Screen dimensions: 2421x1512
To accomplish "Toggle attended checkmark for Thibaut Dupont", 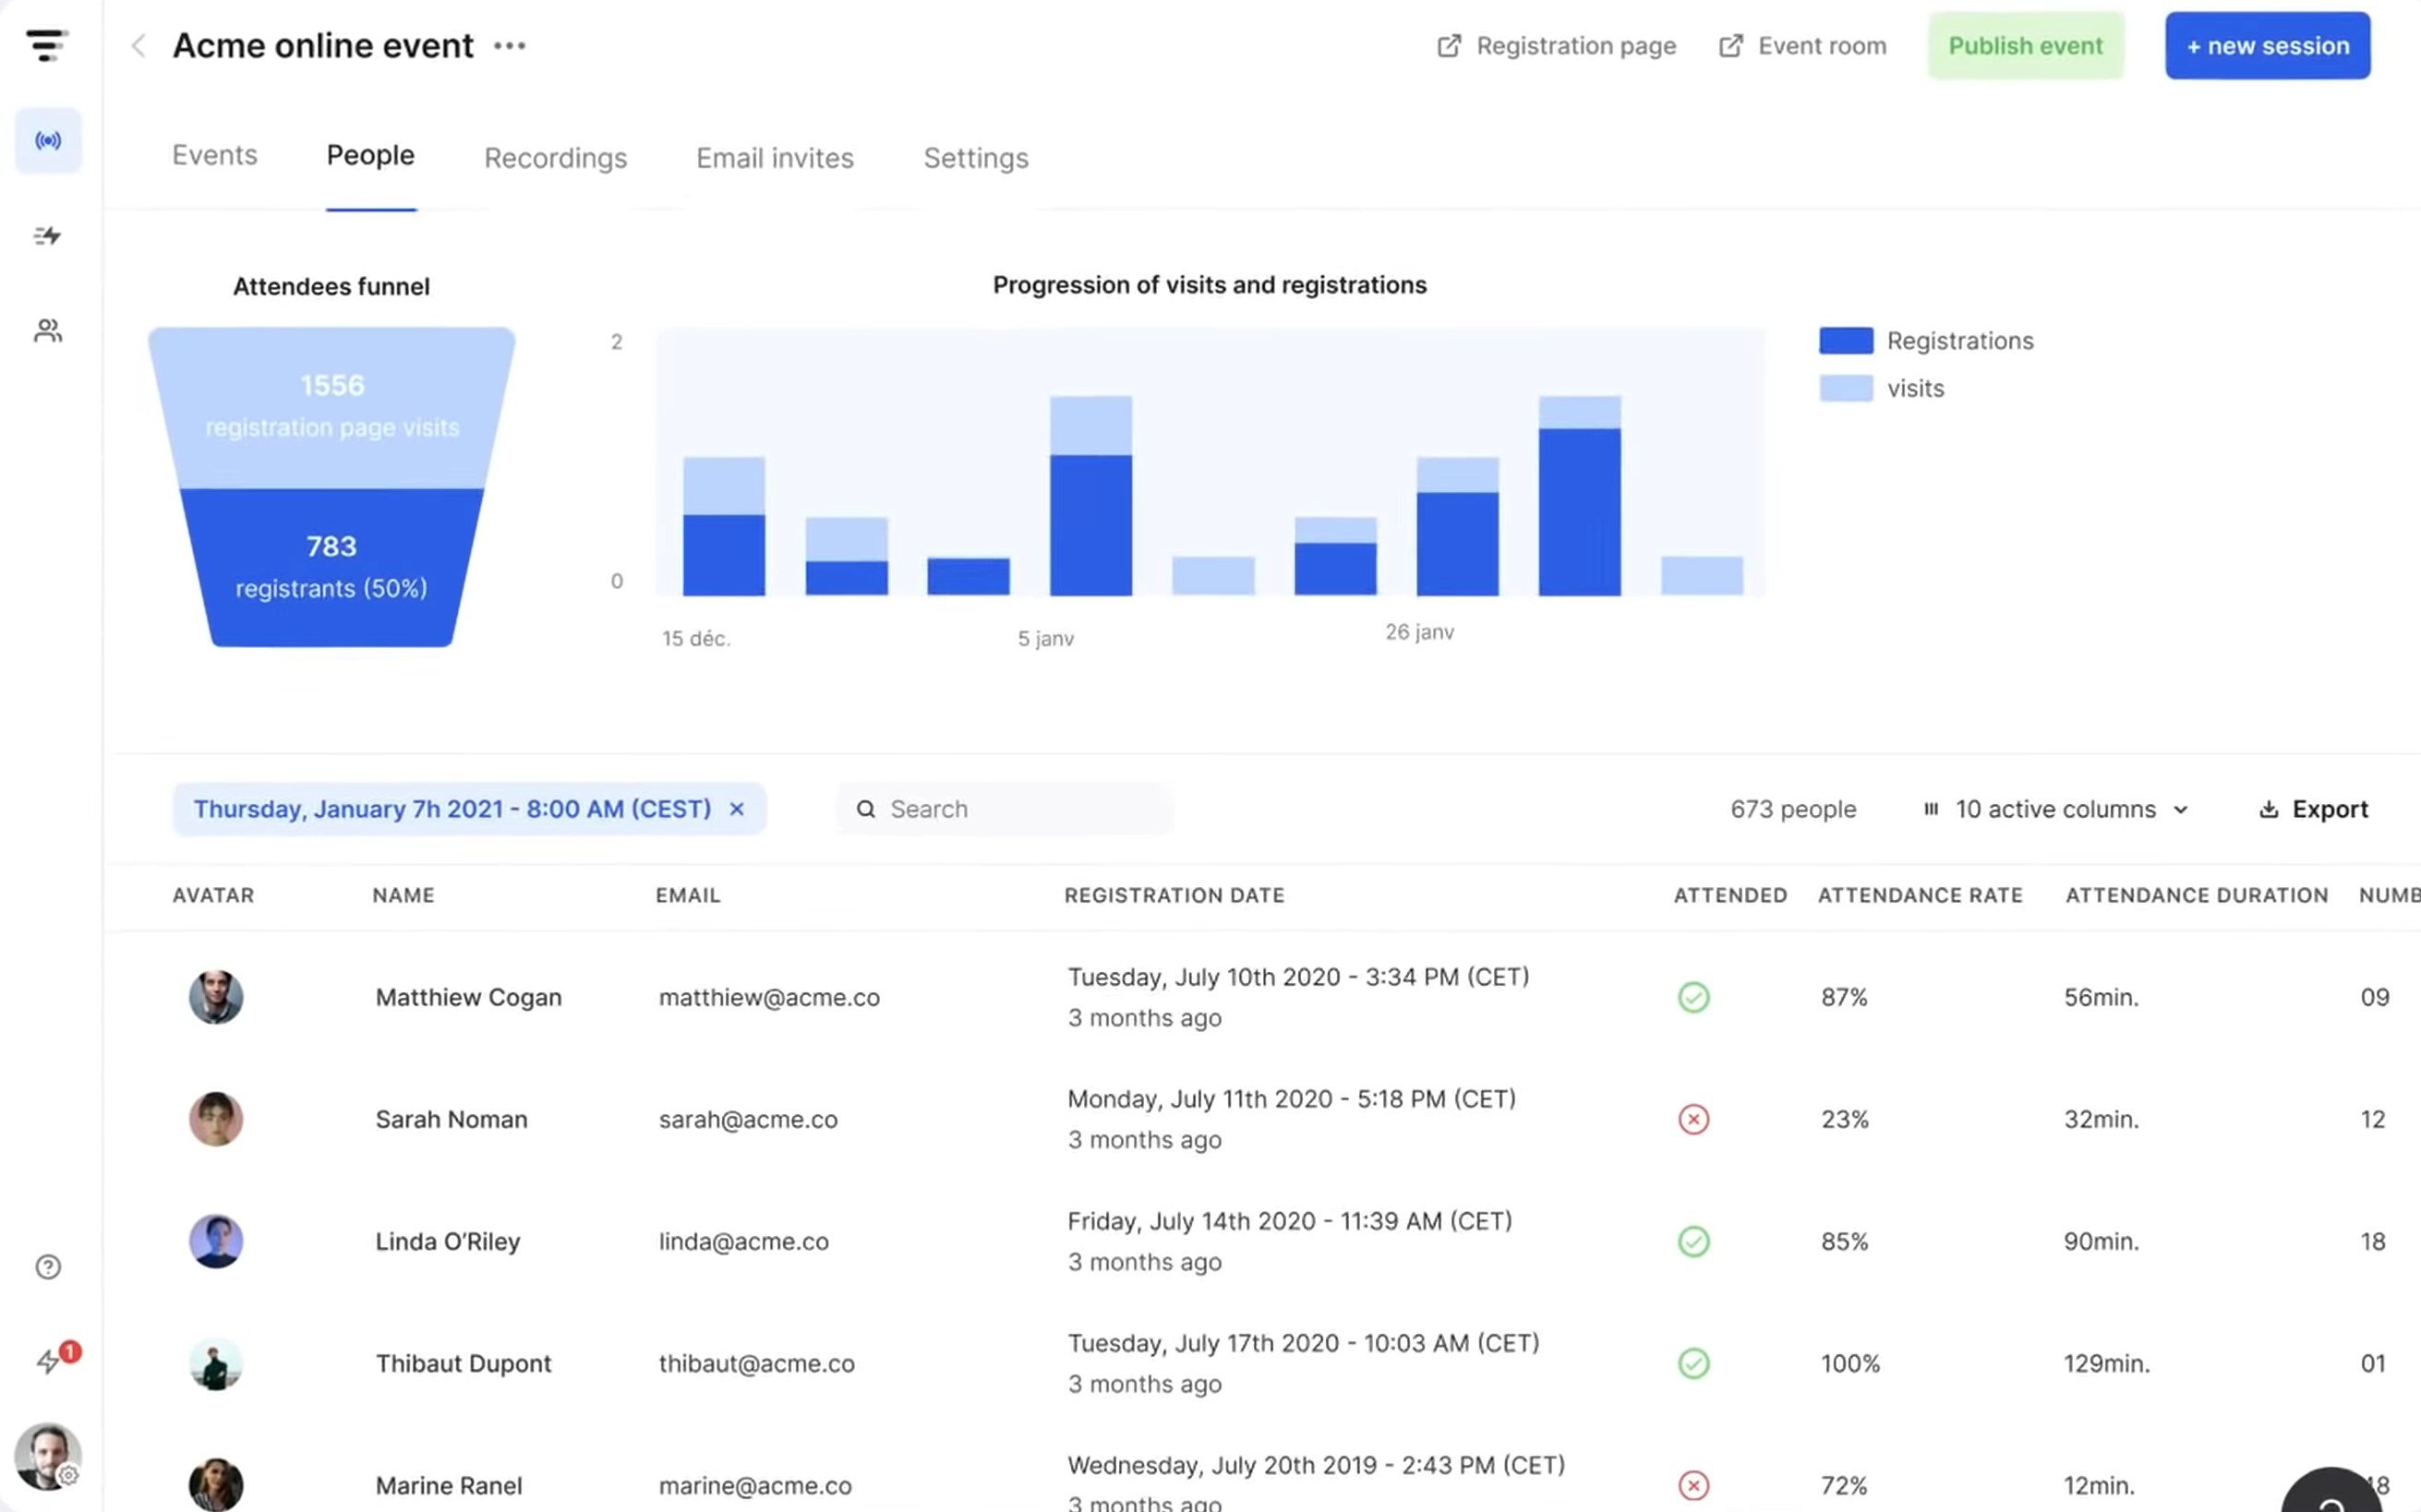I will click(1692, 1364).
